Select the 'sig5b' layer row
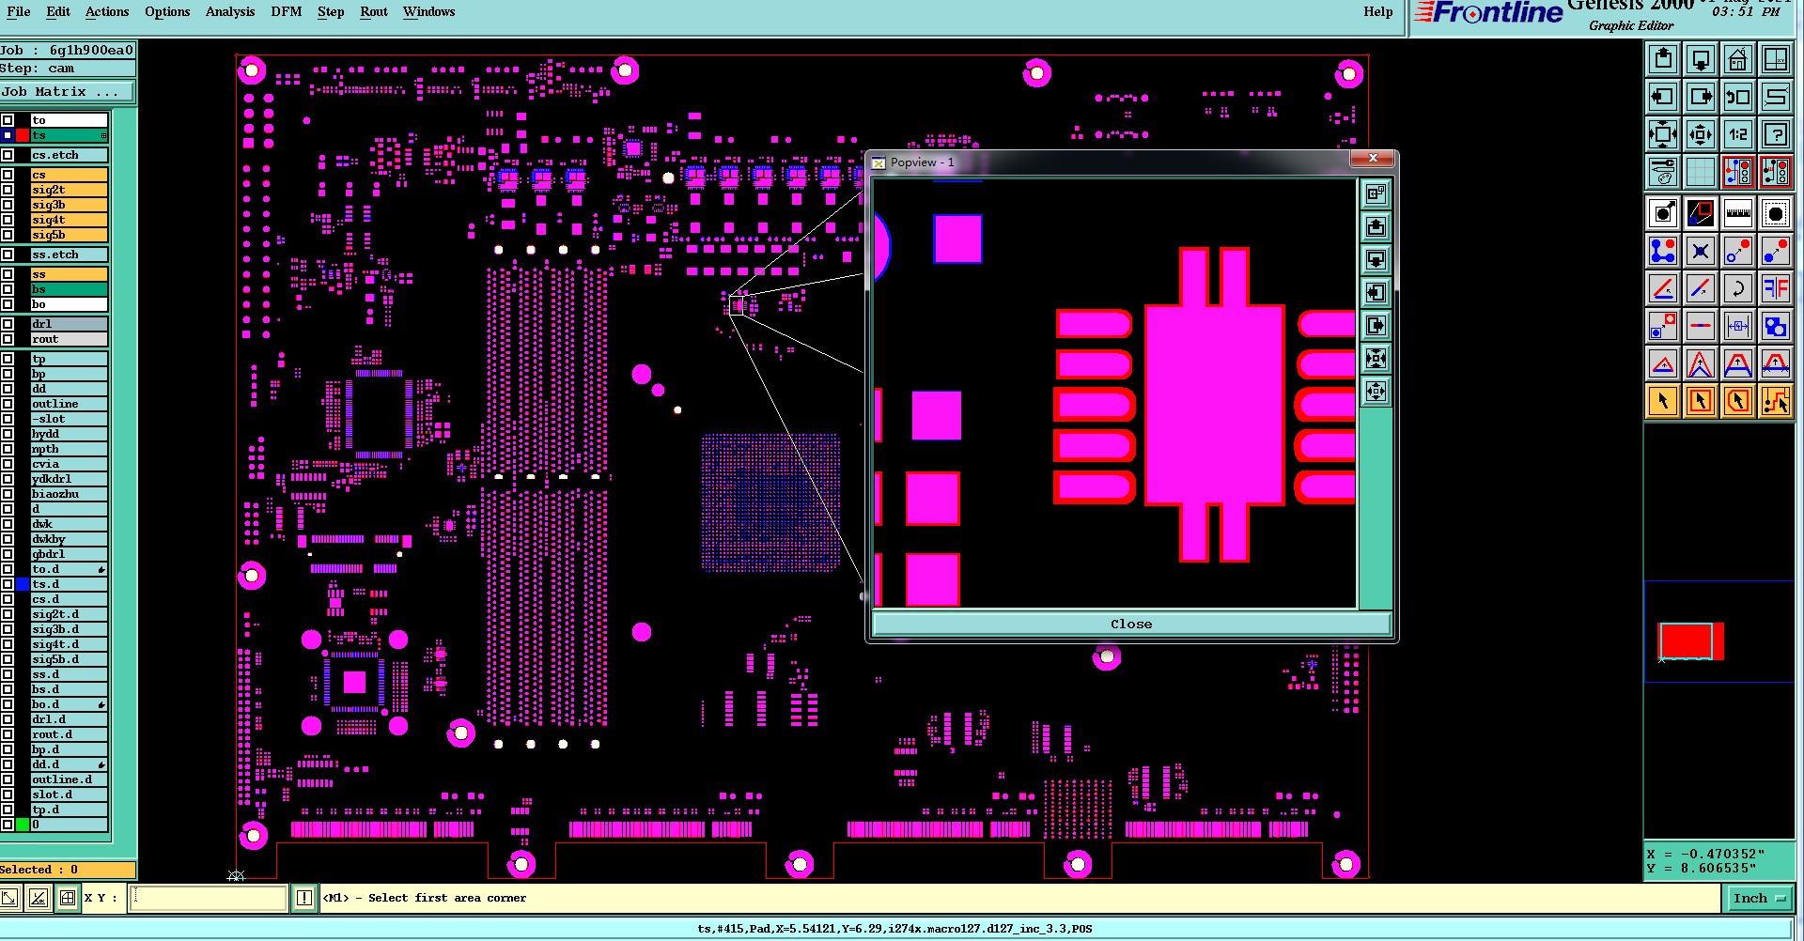The image size is (1804, 941). (x=69, y=235)
